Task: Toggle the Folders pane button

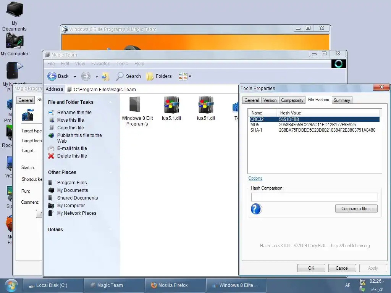Action: [x=159, y=76]
